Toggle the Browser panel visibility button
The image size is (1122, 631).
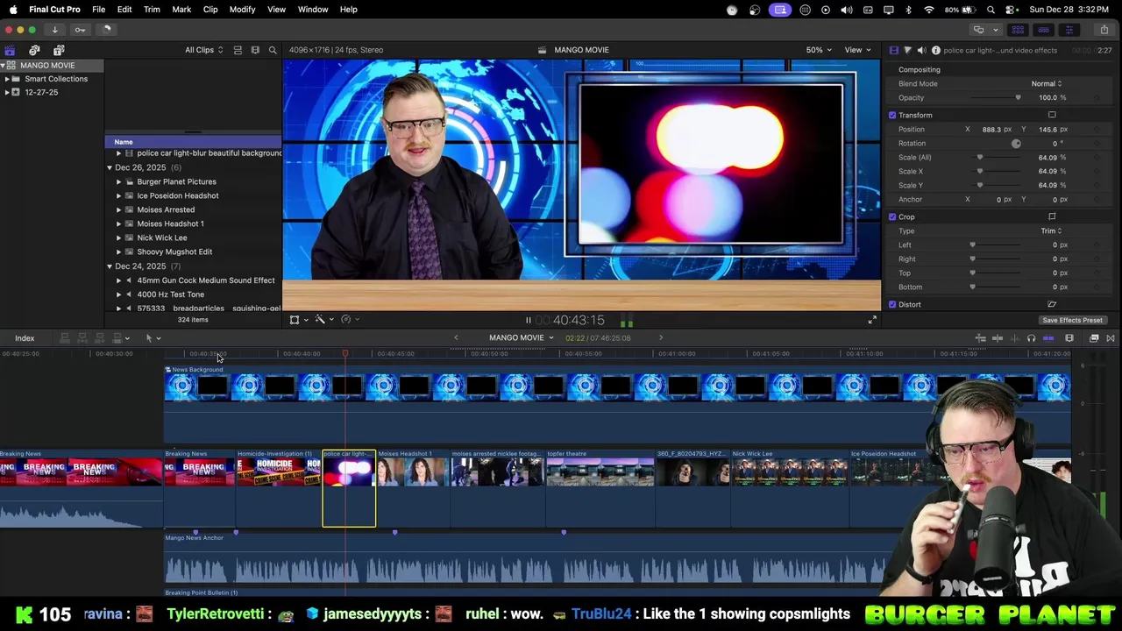[1018, 30]
